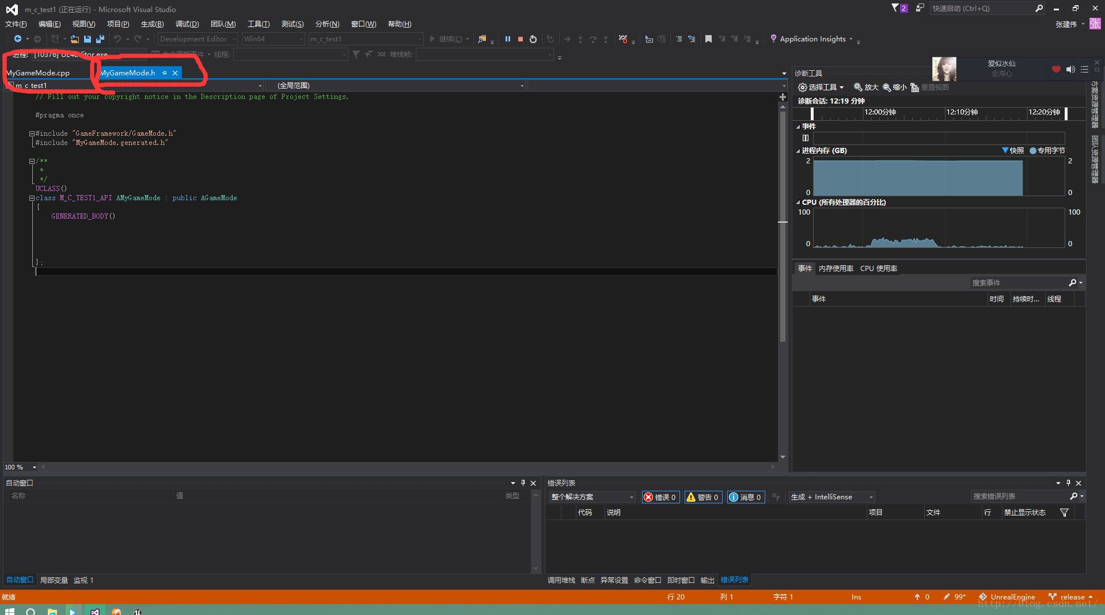Image resolution: width=1105 pixels, height=615 pixels.
Task: Switch to the 局部变量 tab
Action: click(54, 580)
